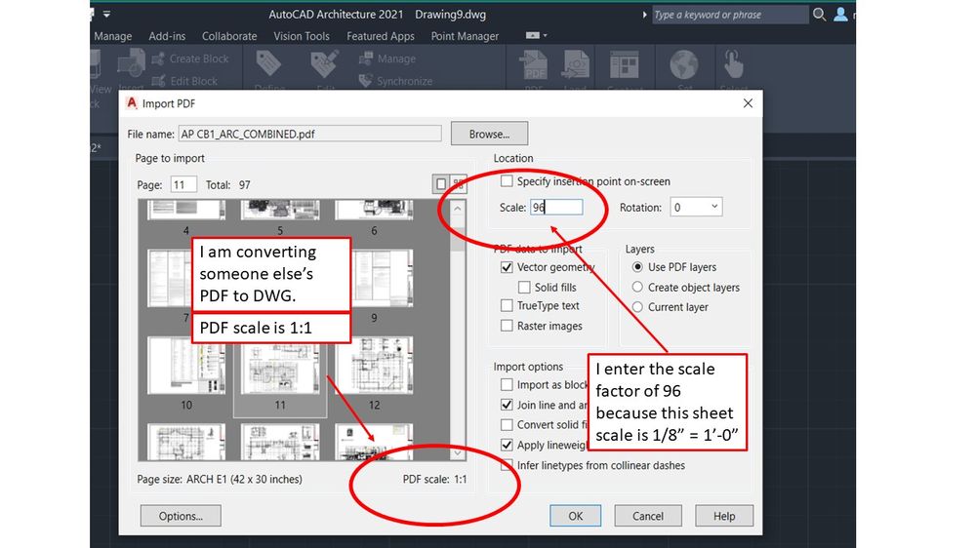Open the Vision Tools ribbon tab

pos(302,36)
